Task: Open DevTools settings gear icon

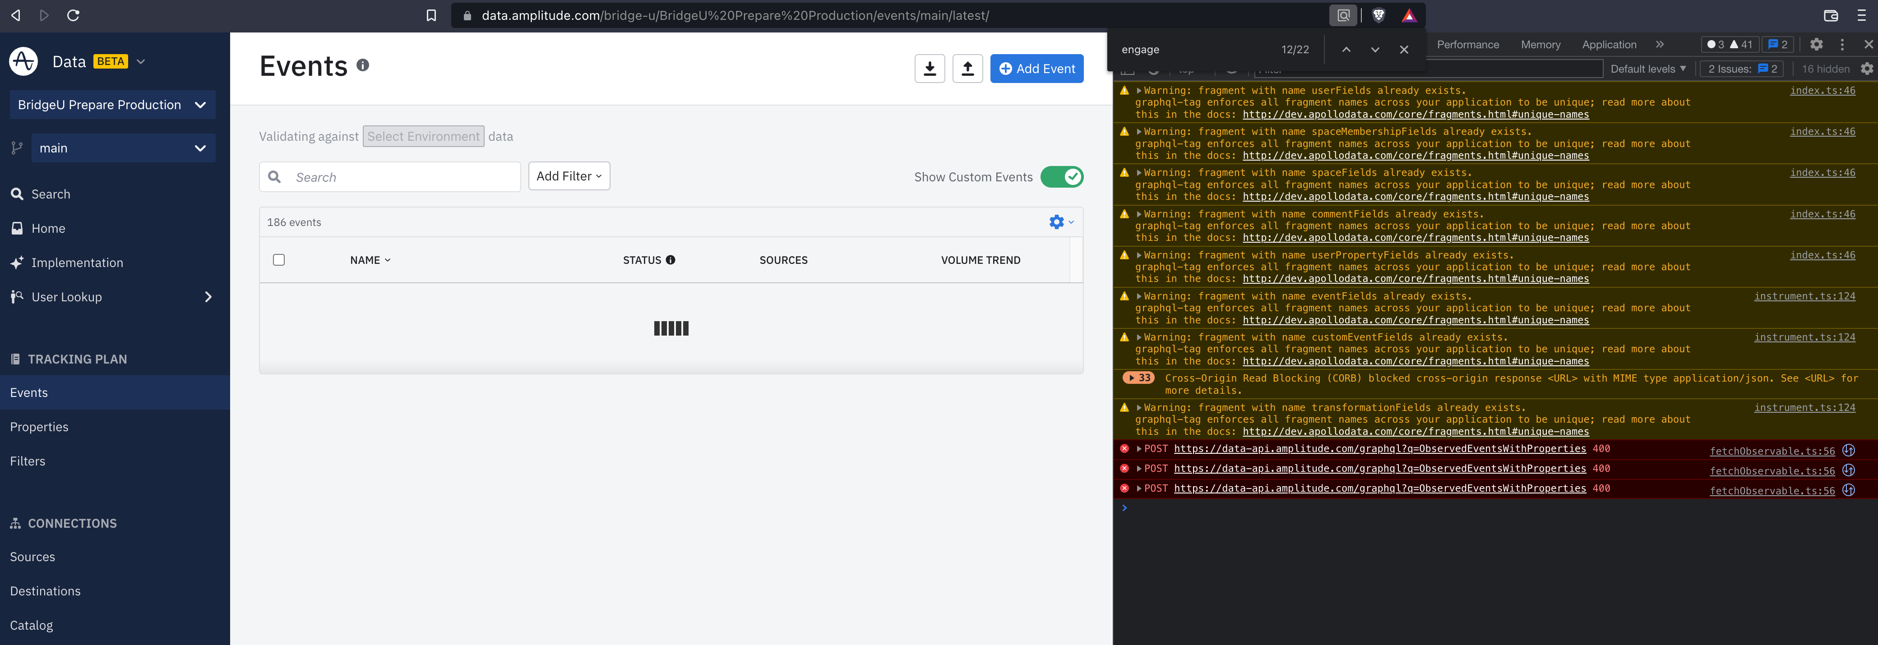Action: pos(1816,45)
